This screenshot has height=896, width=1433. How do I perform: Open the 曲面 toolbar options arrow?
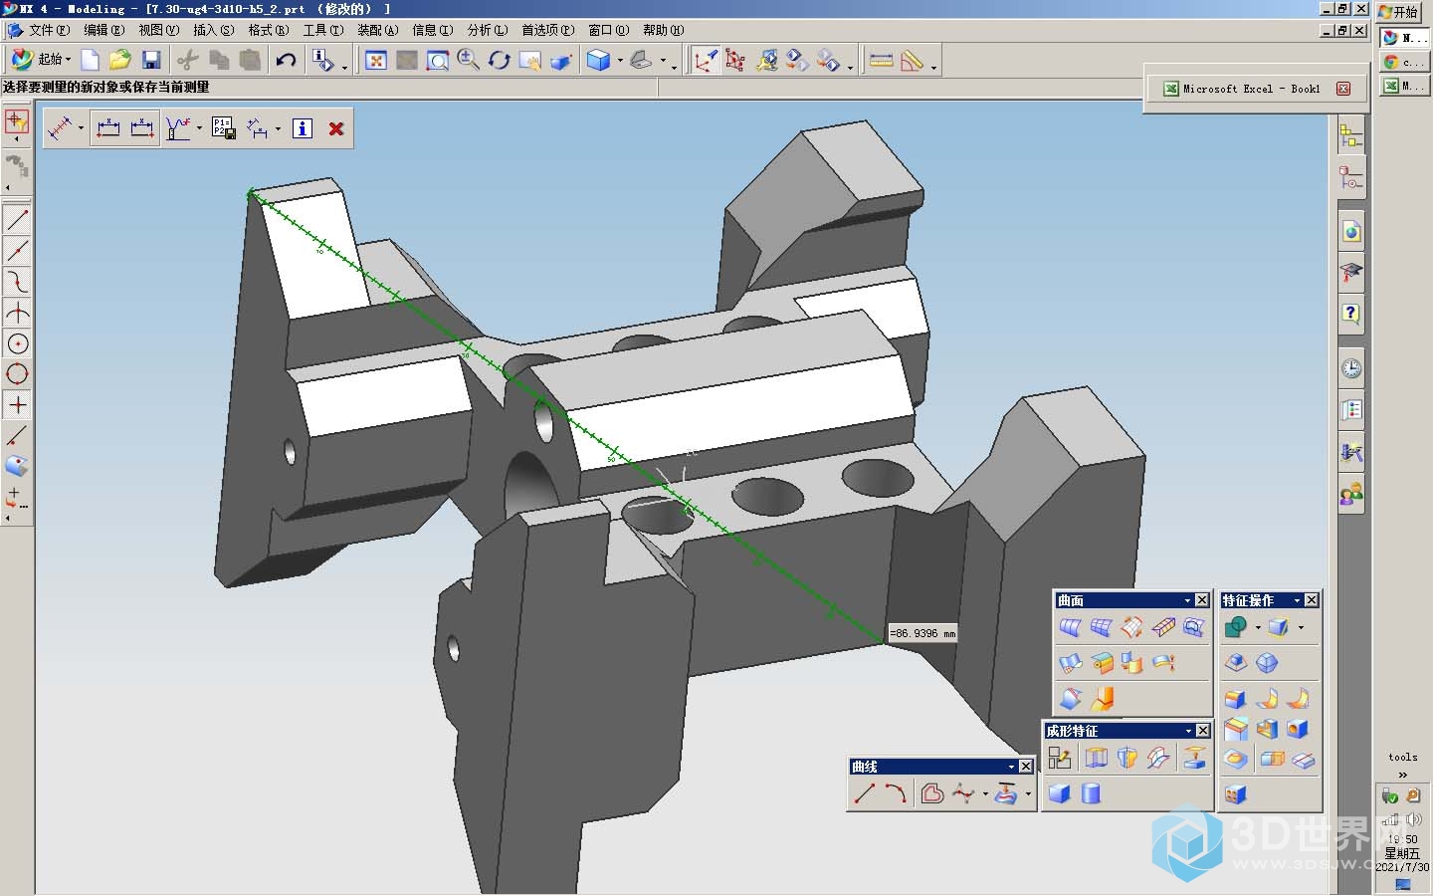point(1187,600)
